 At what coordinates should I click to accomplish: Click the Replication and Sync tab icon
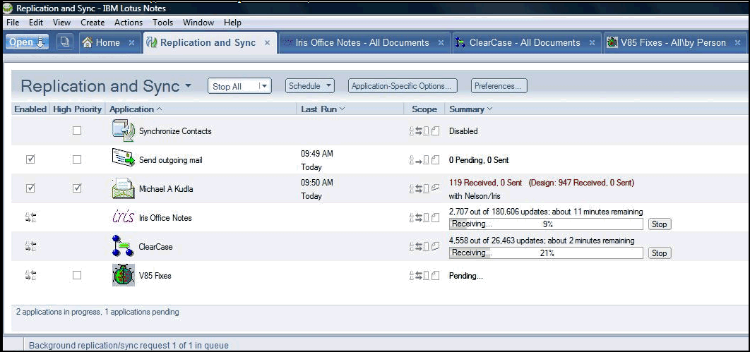point(152,42)
